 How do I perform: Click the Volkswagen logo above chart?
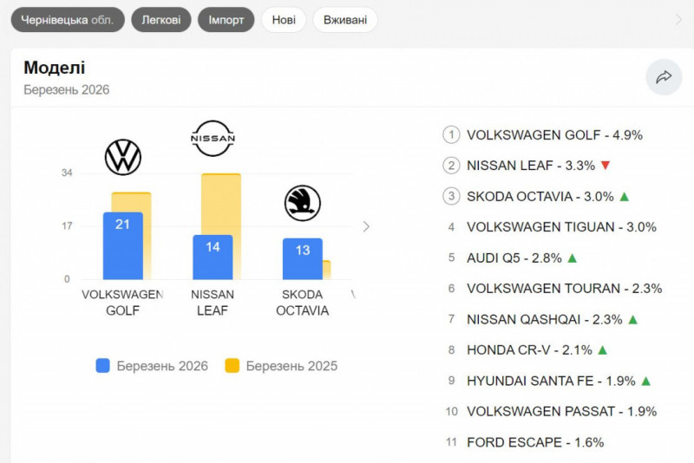tap(123, 158)
